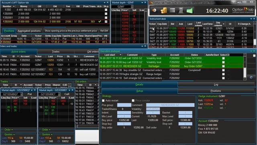
Task: Open Market depth GZM7 panel dropdown menu
Action: (142, 3)
